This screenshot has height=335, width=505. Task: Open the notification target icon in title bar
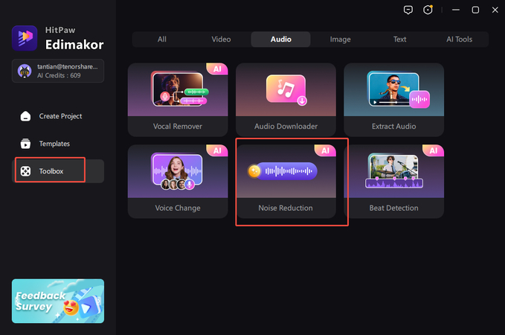click(x=428, y=10)
